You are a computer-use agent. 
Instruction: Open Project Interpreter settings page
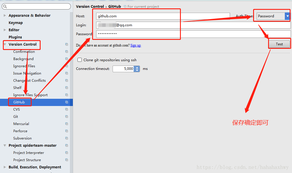pyautogui.click(x=29, y=152)
